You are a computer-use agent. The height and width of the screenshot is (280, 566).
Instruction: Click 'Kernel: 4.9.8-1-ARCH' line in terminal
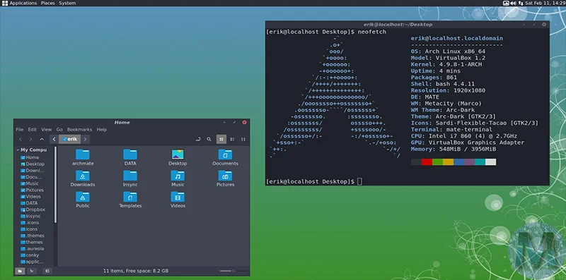pos(446,64)
